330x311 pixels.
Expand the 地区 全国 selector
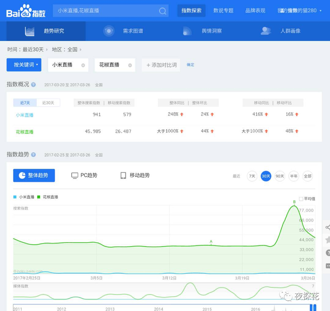tap(67, 49)
